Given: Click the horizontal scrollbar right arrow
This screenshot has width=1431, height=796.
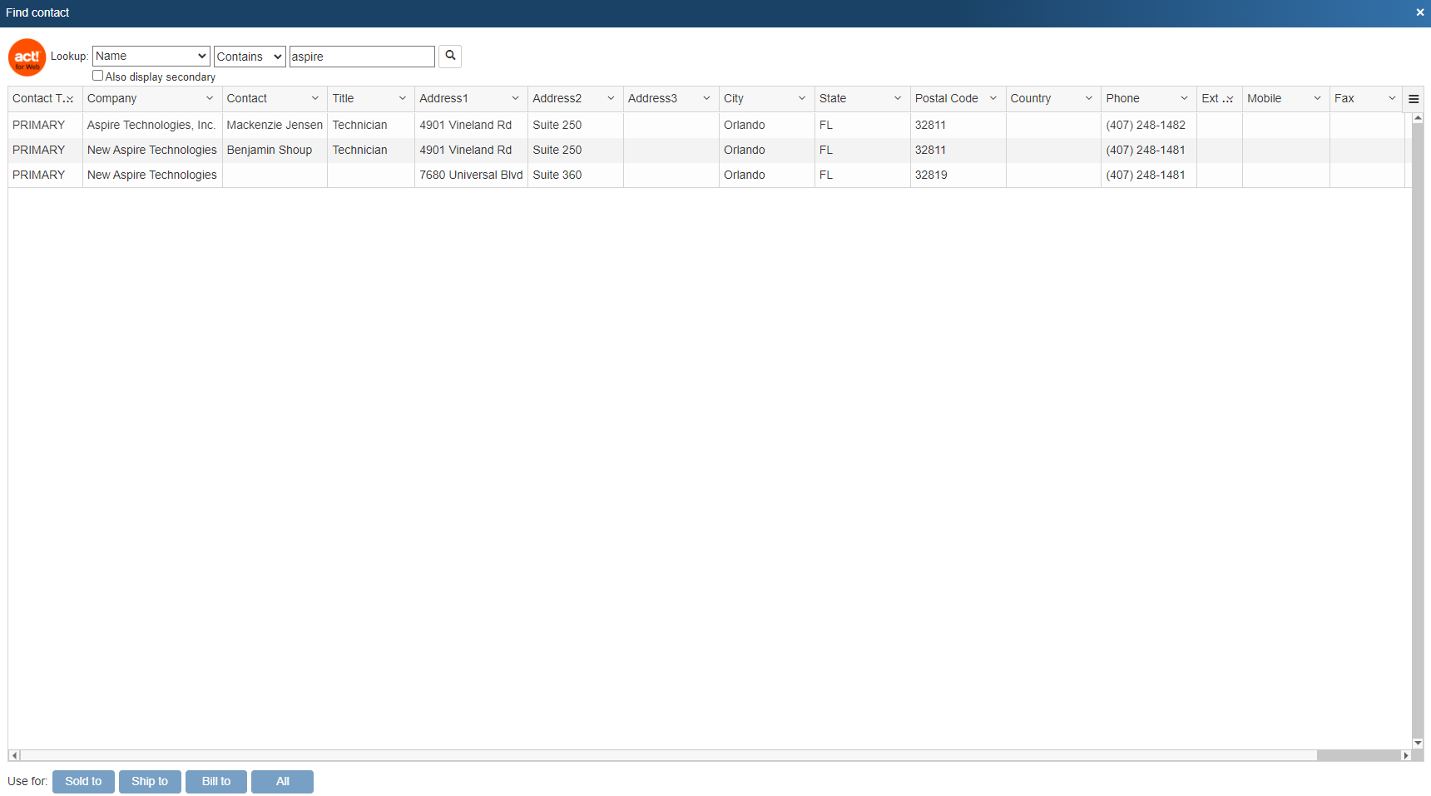Looking at the screenshot, I should tap(1406, 755).
